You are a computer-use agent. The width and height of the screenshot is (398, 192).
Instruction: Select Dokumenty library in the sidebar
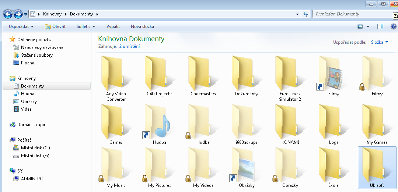coord(46,86)
